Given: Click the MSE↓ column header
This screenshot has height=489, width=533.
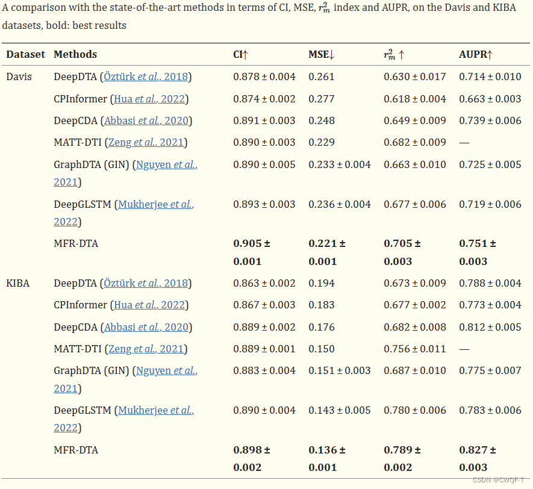Looking at the screenshot, I should coord(322,54).
